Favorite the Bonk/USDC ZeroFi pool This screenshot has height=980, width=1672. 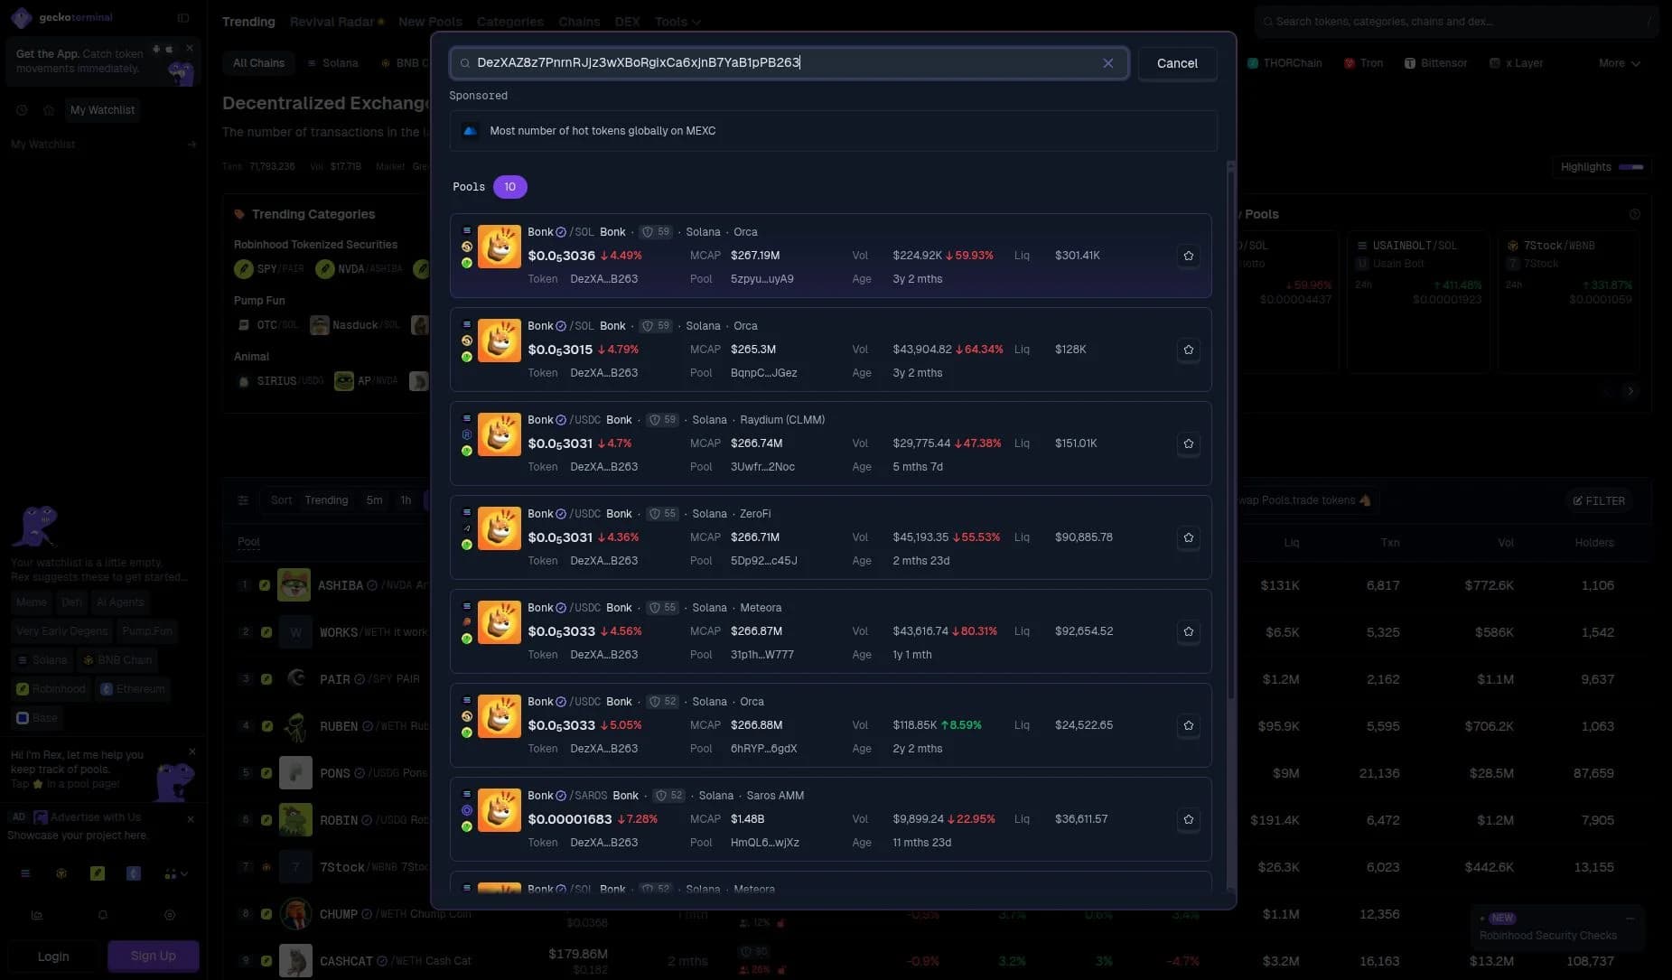point(1188,537)
